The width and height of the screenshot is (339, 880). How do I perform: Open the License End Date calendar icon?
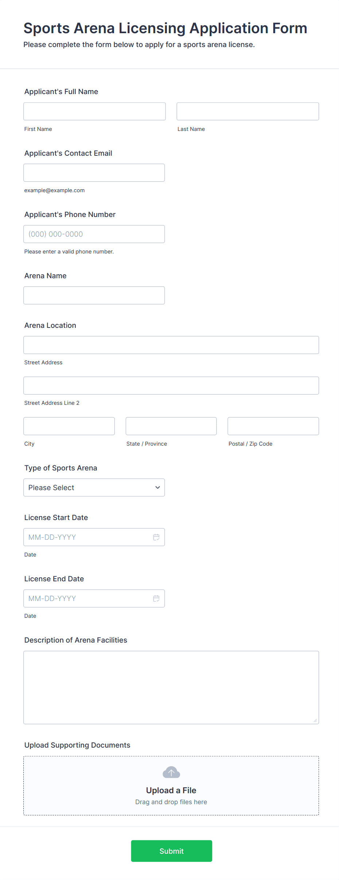(156, 598)
